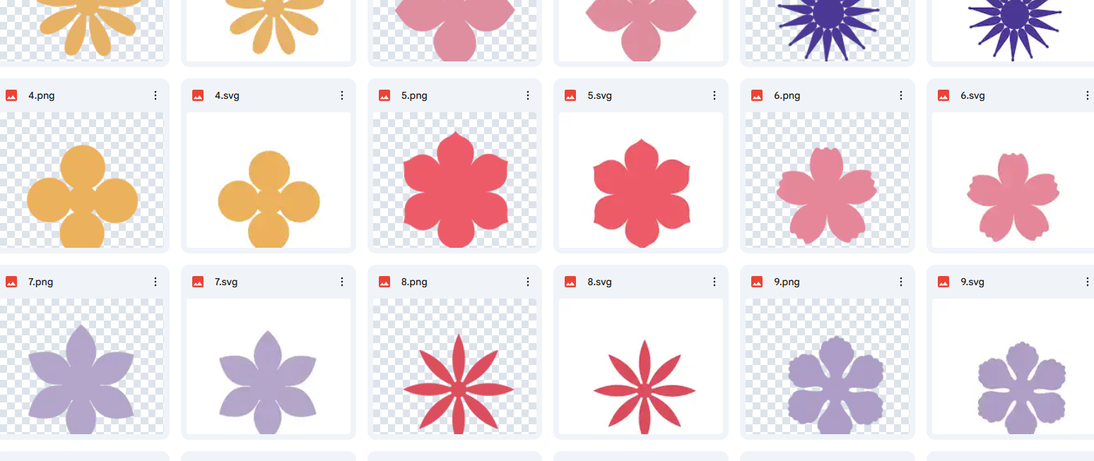Select the 6.svg pink cherry blossom thumbnail
This screenshot has height=461, width=1094.
1013,180
